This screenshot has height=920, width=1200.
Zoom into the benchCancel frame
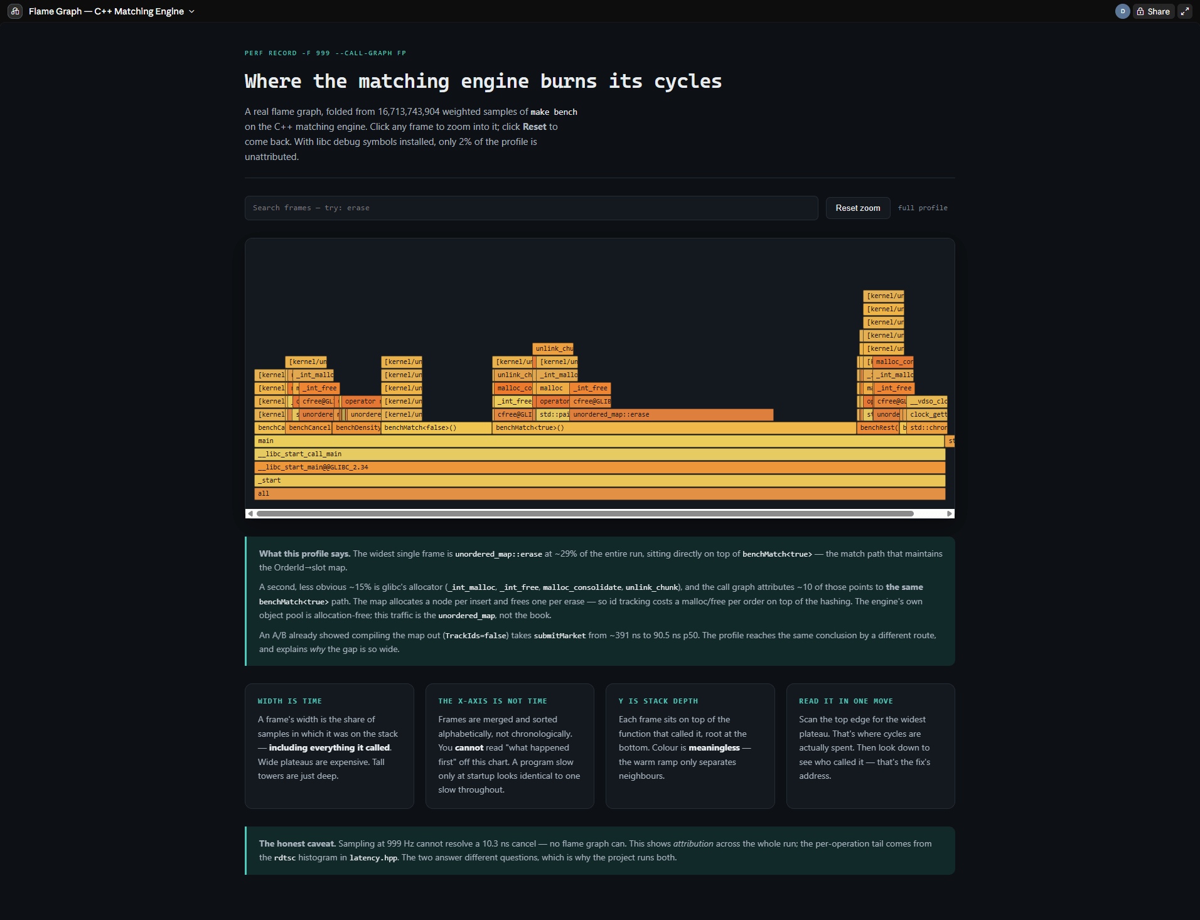309,428
